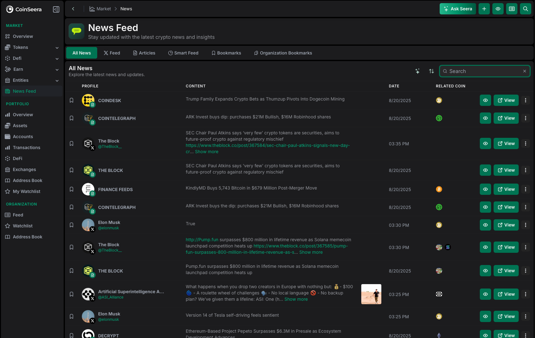The width and height of the screenshot is (535, 338).
Task: Toggle eye button on COINDESK row
Action: (485, 100)
